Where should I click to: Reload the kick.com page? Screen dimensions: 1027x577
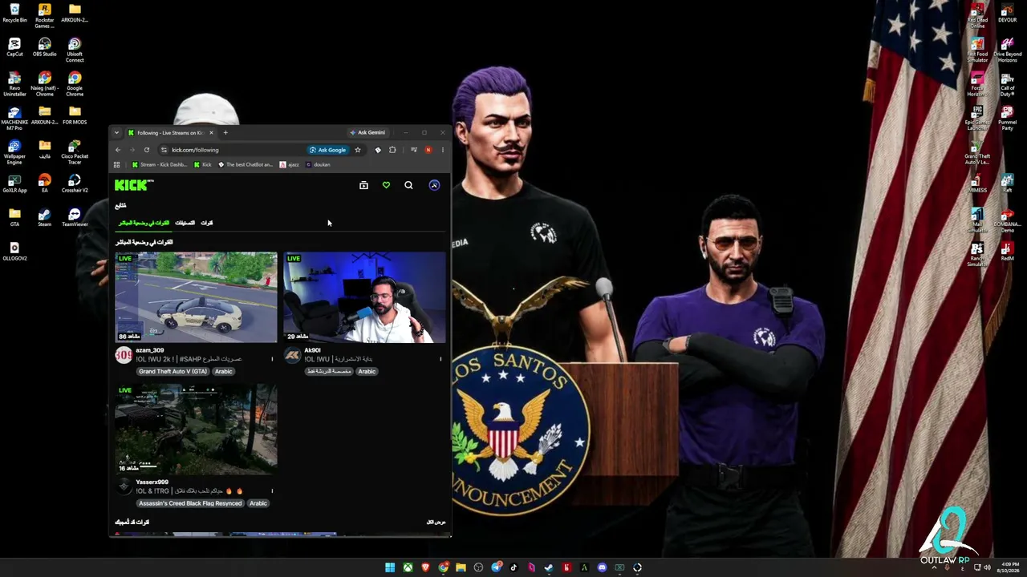click(x=146, y=150)
